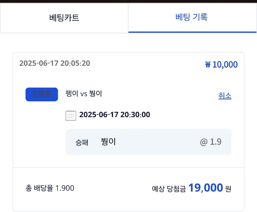Click the ₩ won currency symbol
Viewport: 257px width, 212px height.
point(208,64)
